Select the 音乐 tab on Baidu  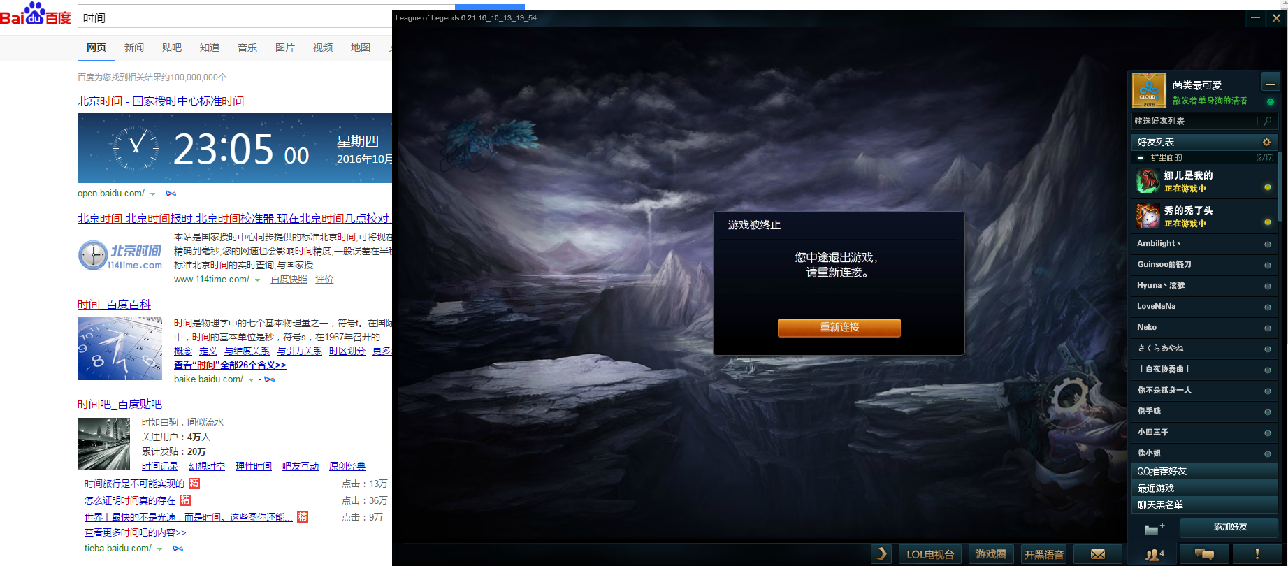click(247, 48)
